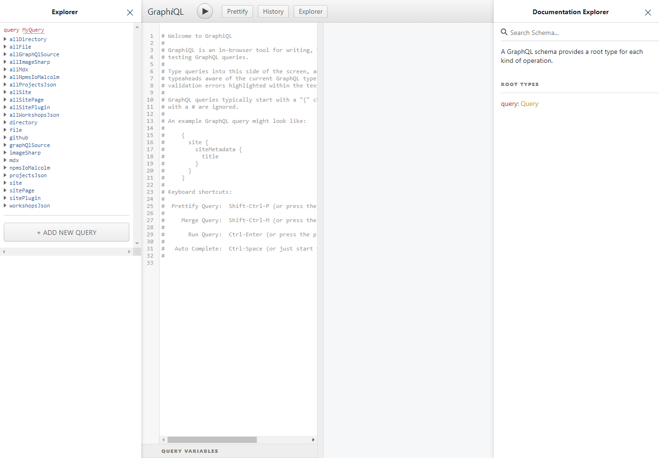Click the "siteMetadata {" comment text

coord(219,149)
